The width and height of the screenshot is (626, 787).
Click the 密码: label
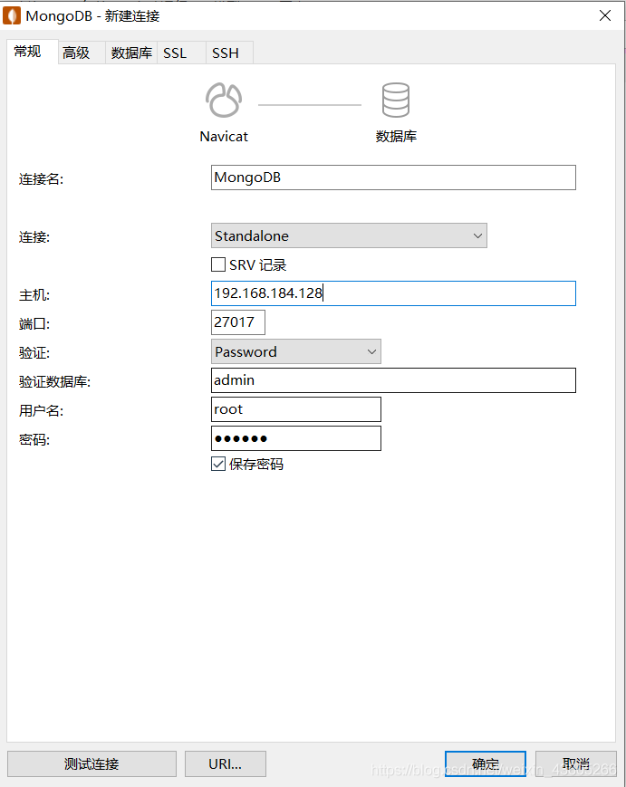[x=34, y=440]
